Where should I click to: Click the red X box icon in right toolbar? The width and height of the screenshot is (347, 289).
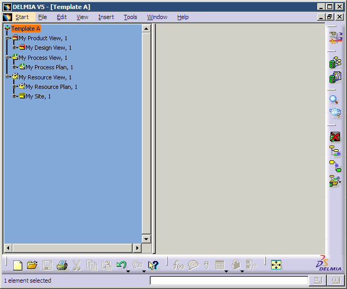(x=335, y=137)
